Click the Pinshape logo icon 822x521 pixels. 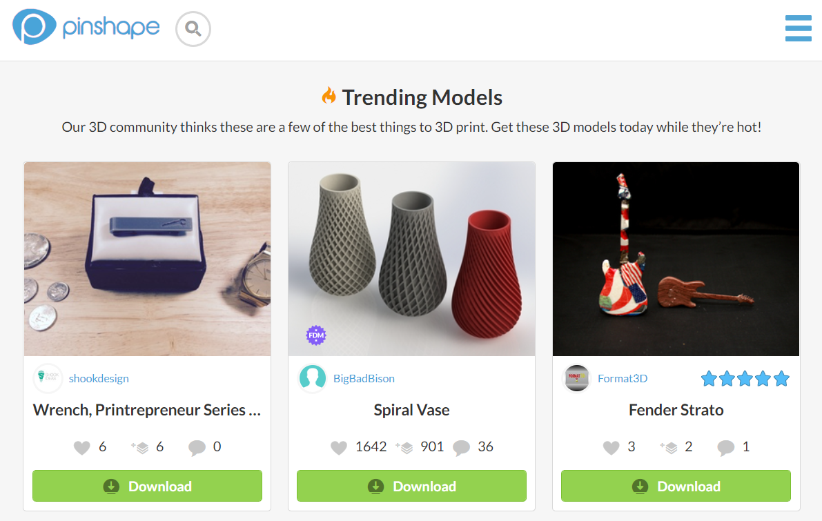pyautogui.click(x=34, y=27)
